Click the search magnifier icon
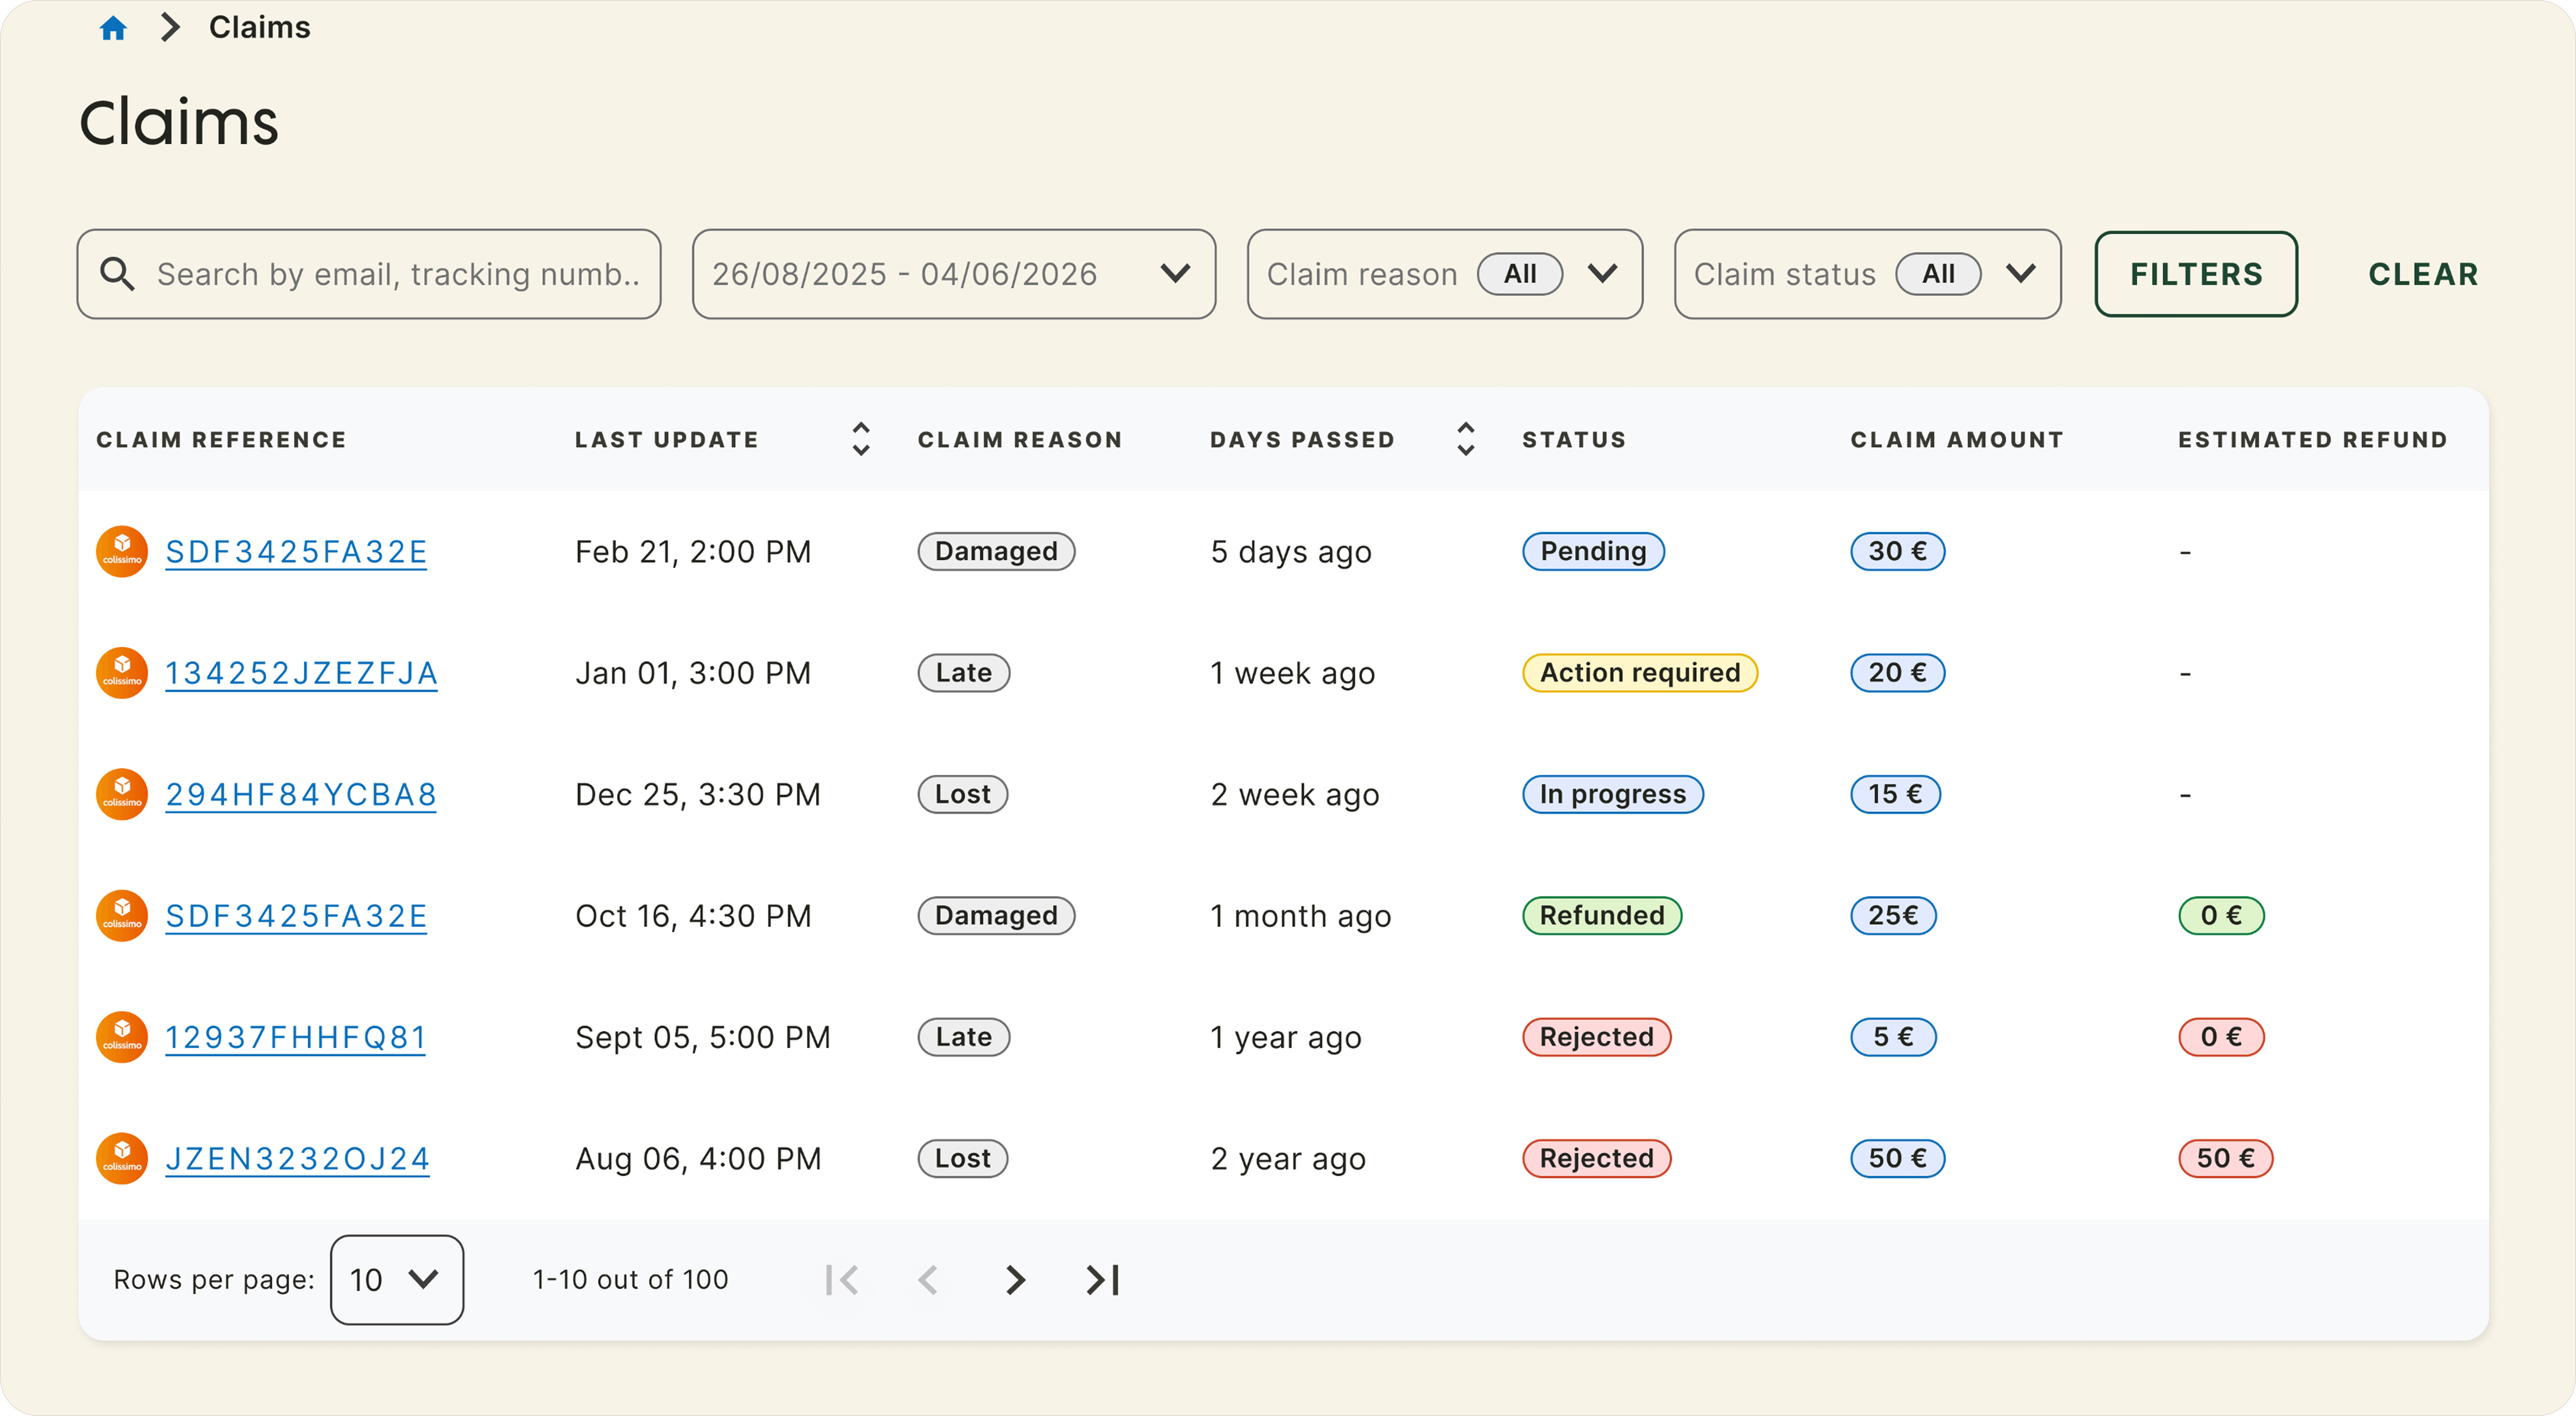The image size is (2576, 1416). coord(117,274)
